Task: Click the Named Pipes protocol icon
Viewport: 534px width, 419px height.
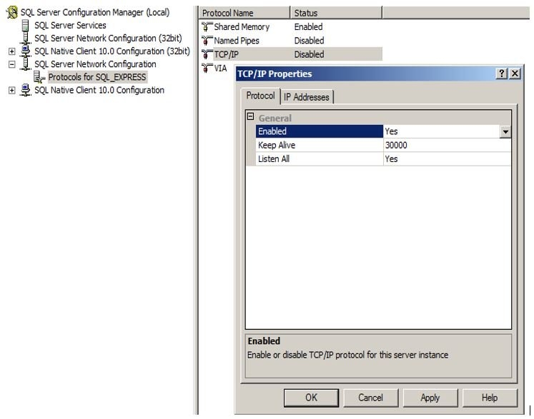Action: coord(207,41)
